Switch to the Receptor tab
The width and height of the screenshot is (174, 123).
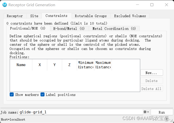click(15, 16)
